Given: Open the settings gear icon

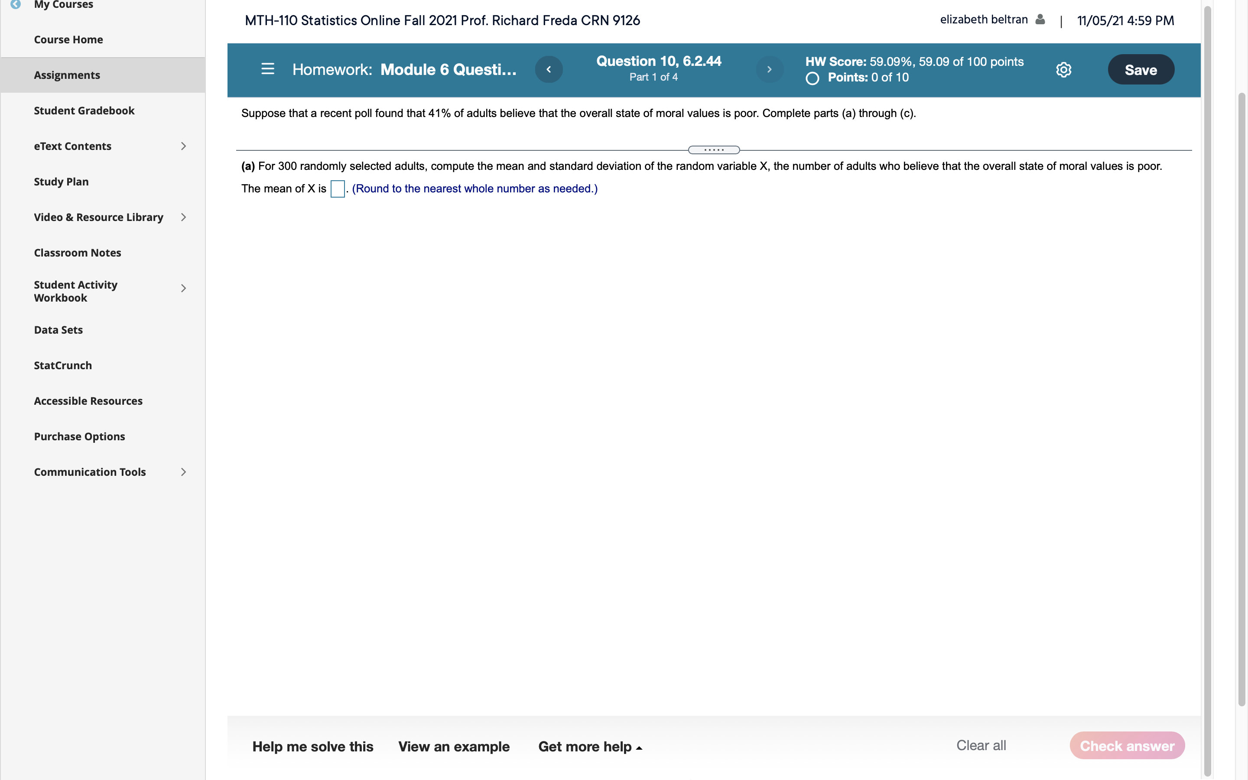Looking at the screenshot, I should tap(1063, 70).
